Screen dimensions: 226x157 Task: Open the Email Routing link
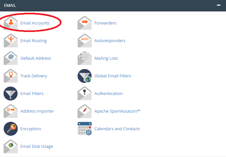(x=34, y=41)
